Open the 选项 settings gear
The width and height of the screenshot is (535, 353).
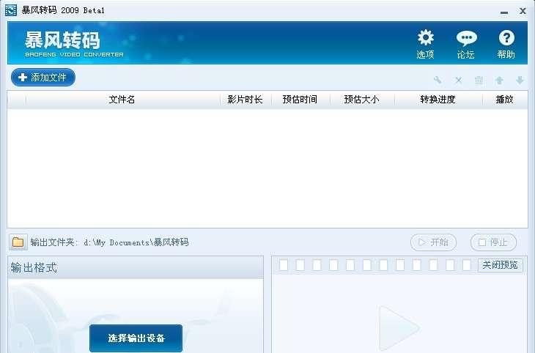tap(425, 45)
